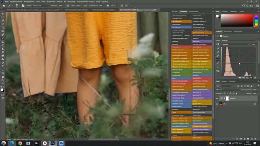Open the brush settings panel icon
The width and height of the screenshot is (260, 146).
(x=23, y=6)
